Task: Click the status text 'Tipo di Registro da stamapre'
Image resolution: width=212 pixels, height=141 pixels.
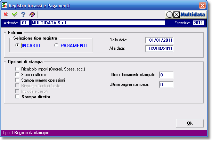Action: pyautogui.click(x=26, y=133)
